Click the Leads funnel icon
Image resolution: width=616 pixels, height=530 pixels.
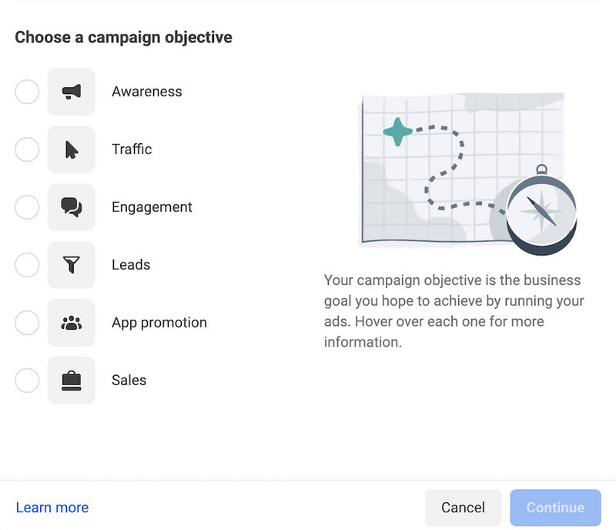(x=71, y=265)
